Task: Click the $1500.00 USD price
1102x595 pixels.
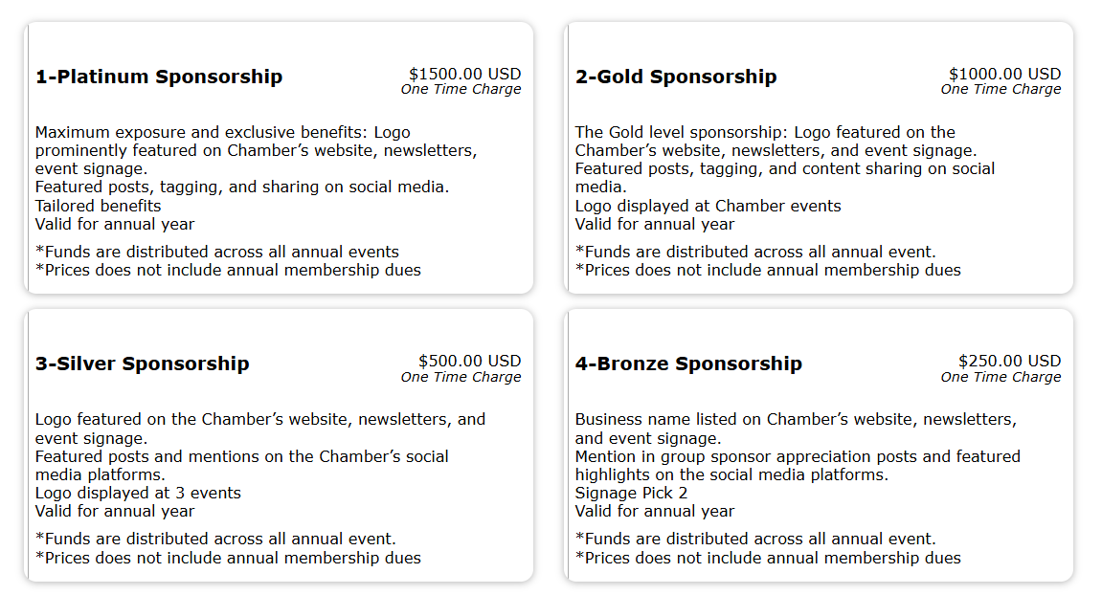Action: tap(464, 74)
